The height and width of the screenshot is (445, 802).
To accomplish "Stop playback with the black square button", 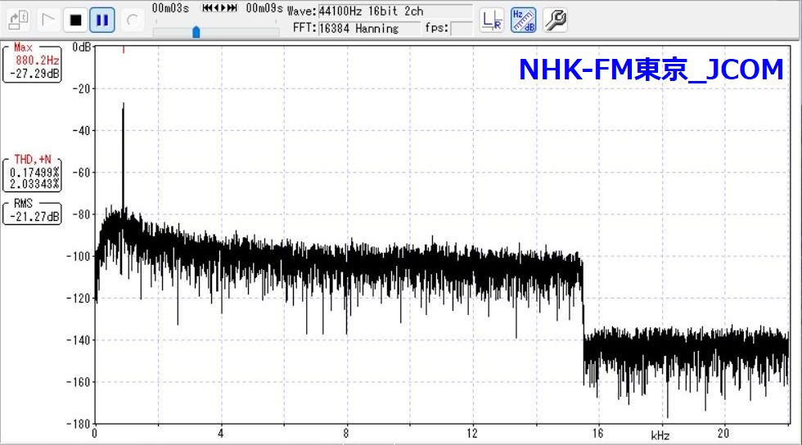I will pos(75,19).
